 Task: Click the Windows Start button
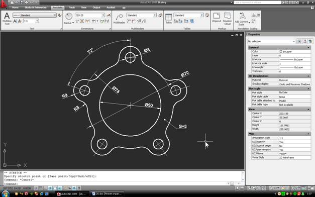click(5, 194)
